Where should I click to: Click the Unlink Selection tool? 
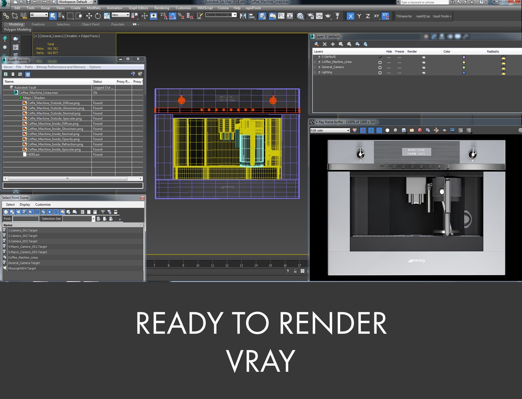click(x=15, y=16)
